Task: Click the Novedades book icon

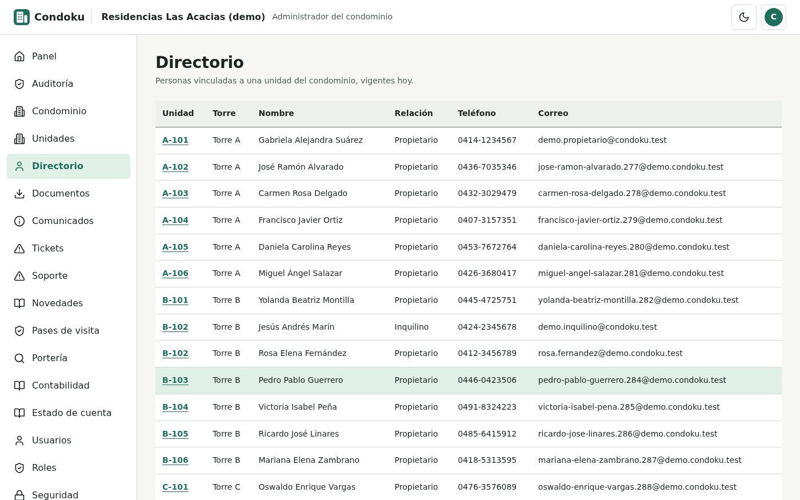Action: coord(19,303)
